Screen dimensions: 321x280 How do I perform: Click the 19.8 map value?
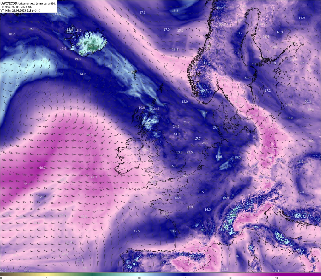coord(275,63)
